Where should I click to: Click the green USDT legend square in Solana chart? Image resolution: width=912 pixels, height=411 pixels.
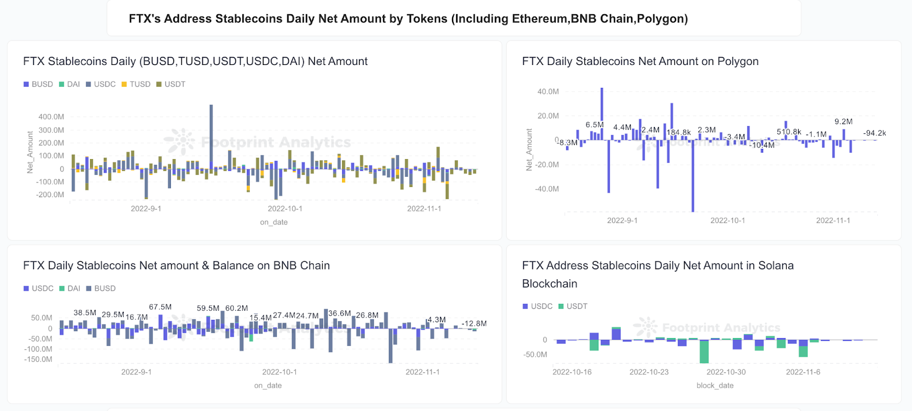click(x=561, y=307)
